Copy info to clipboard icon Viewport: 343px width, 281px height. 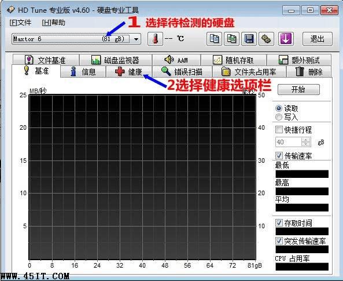(x=214, y=39)
